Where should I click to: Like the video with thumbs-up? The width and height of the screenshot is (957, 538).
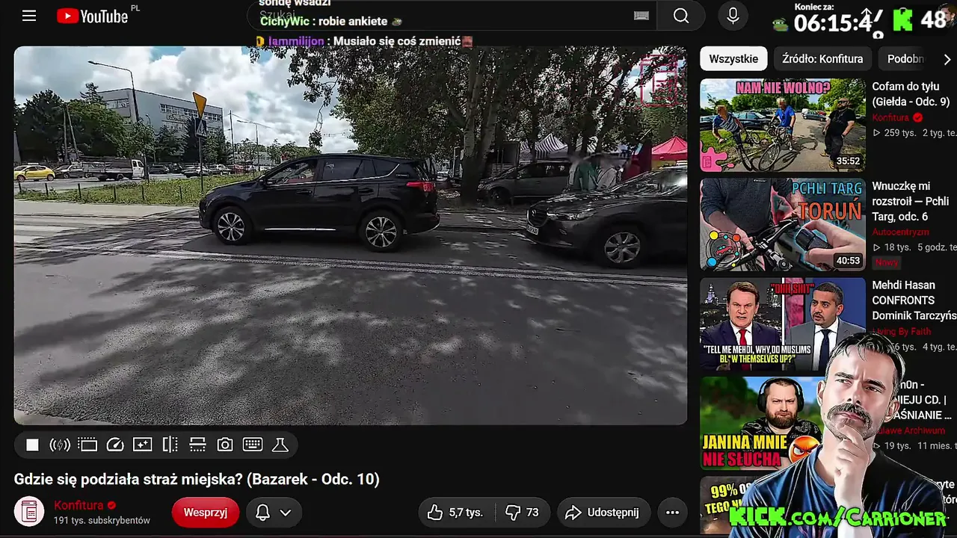455,513
